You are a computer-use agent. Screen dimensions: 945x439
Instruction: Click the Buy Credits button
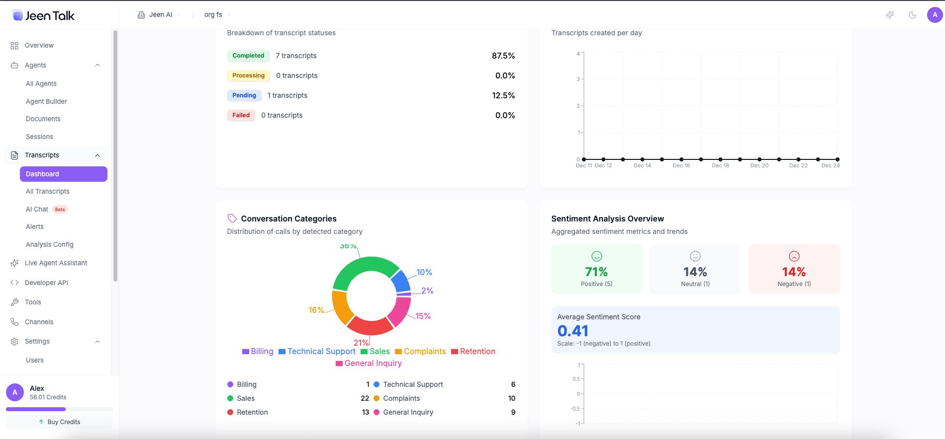click(59, 422)
